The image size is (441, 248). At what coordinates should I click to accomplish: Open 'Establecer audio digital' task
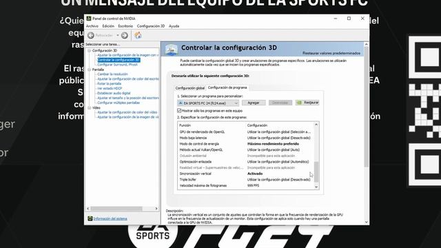pos(114,93)
